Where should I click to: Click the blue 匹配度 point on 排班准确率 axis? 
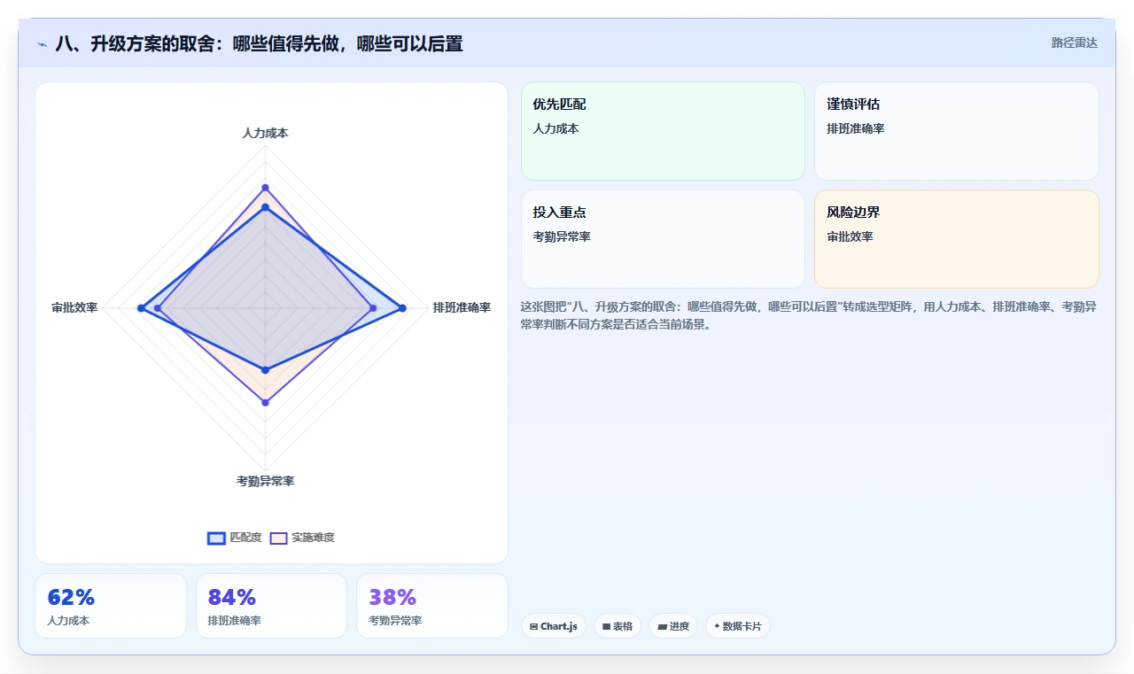pyautogui.click(x=402, y=308)
